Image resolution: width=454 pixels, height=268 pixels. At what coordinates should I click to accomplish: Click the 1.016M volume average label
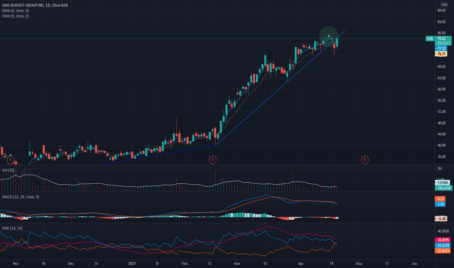(442, 183)
